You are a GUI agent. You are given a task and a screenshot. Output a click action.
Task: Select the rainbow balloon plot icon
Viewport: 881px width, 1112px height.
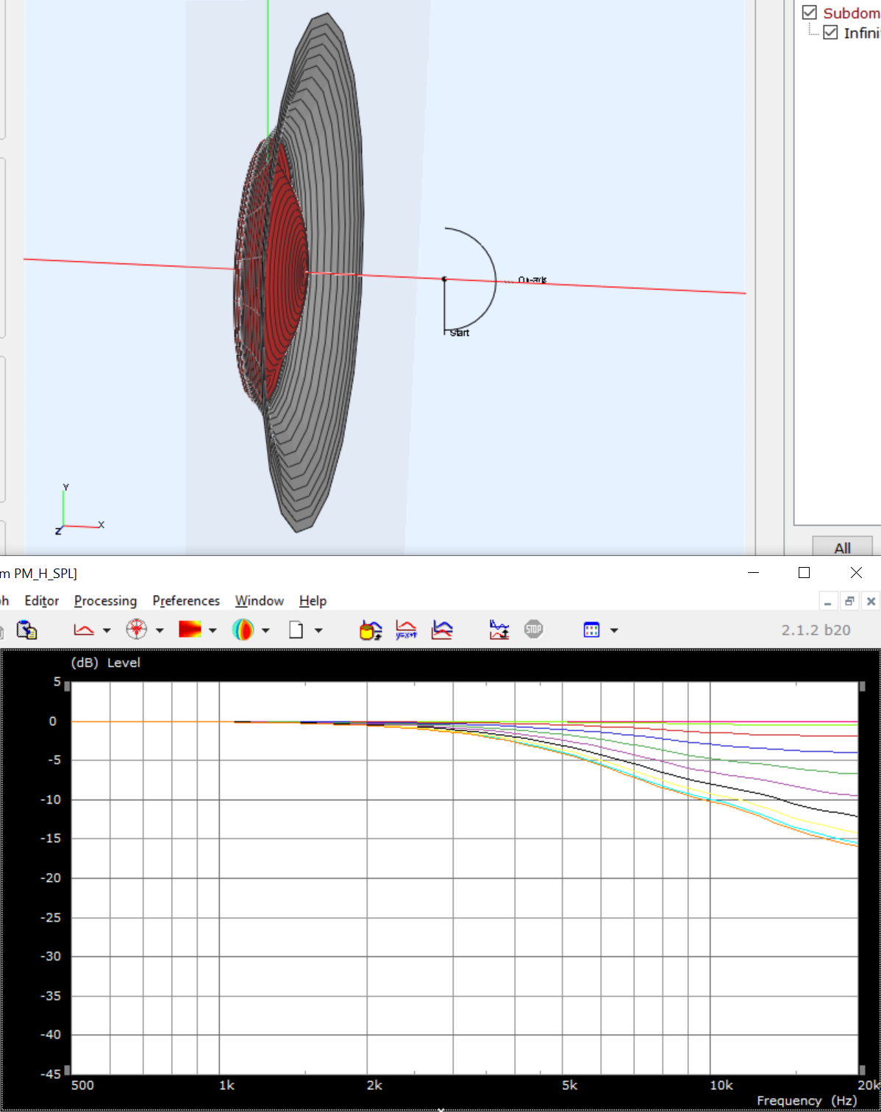(243, 630)
